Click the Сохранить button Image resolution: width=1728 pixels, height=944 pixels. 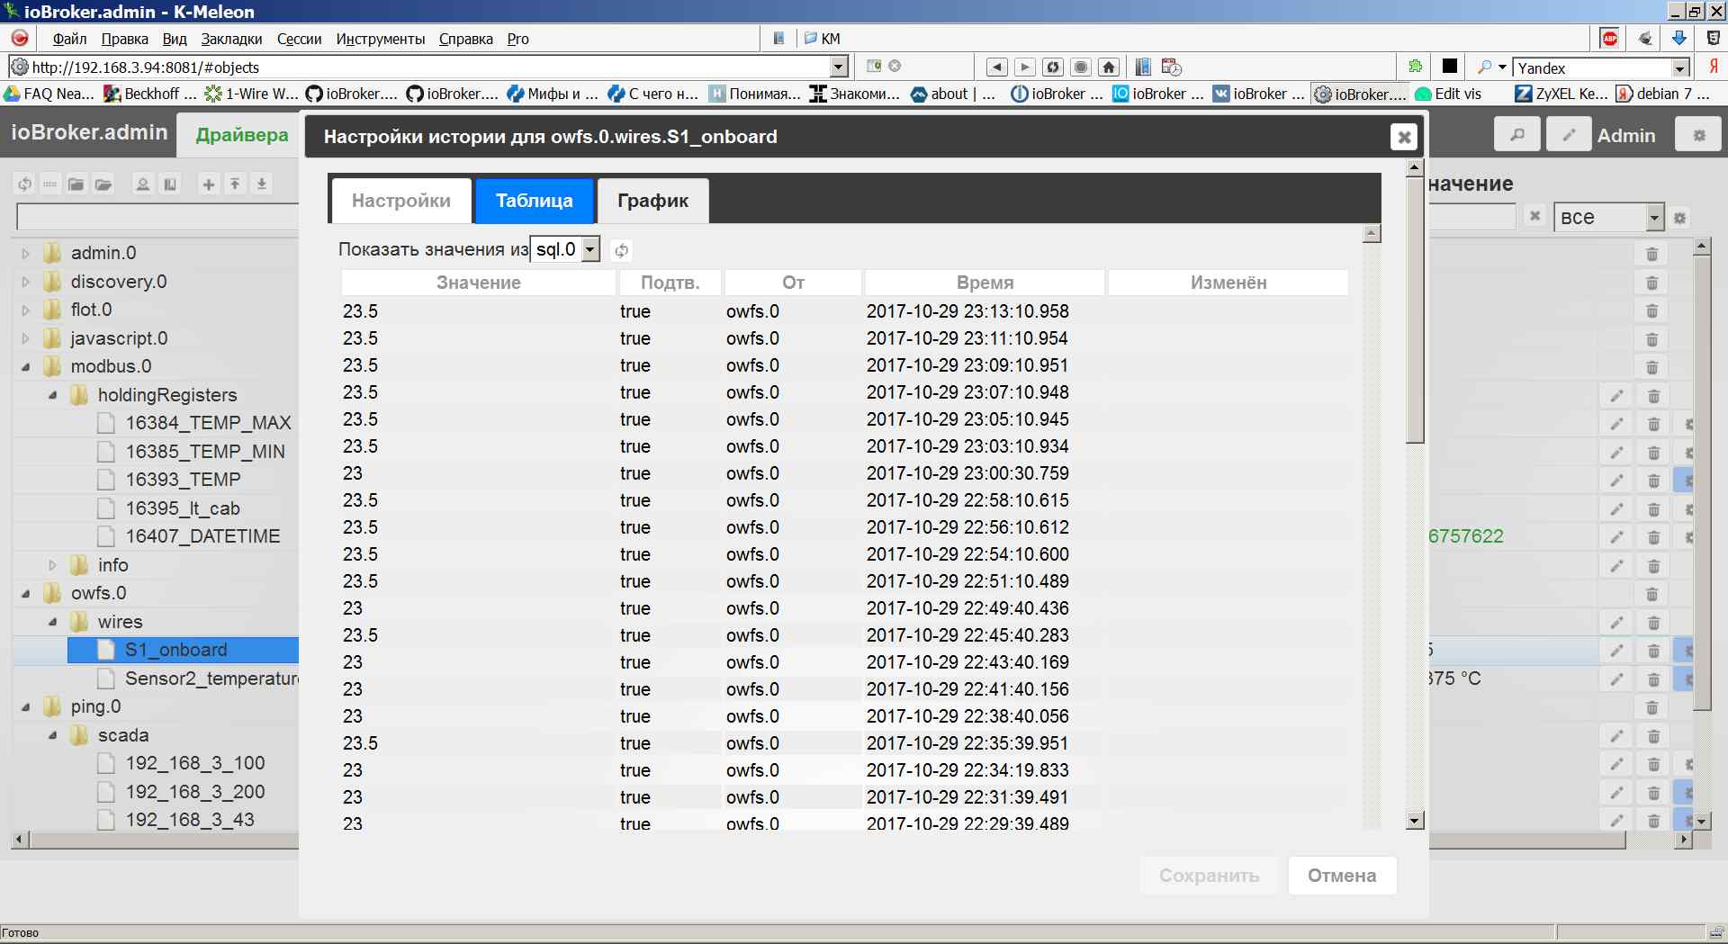click(x=1209, y=876)
